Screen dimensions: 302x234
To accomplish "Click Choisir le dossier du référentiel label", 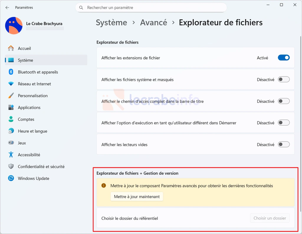I will coord(130,218).
